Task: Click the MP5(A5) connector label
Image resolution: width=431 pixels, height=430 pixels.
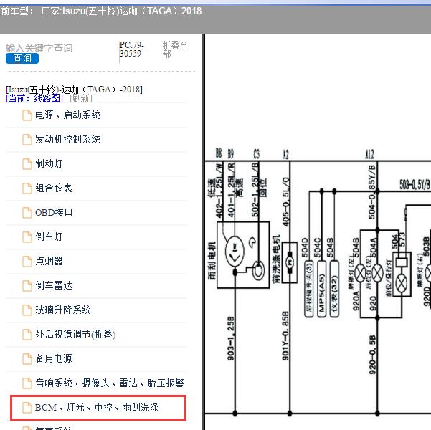Action: pyautogui.click(x=321, y=289)
